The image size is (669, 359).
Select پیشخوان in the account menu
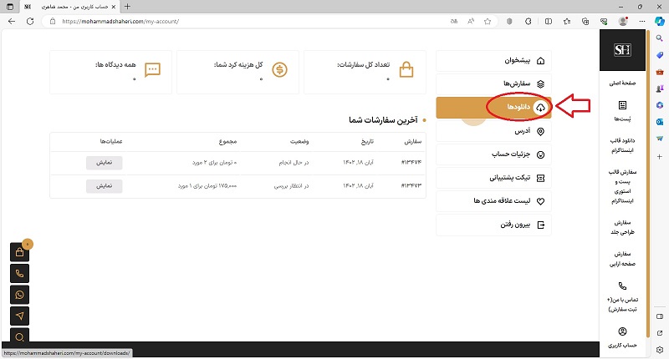pyautogui.click(x=494, y=61)
